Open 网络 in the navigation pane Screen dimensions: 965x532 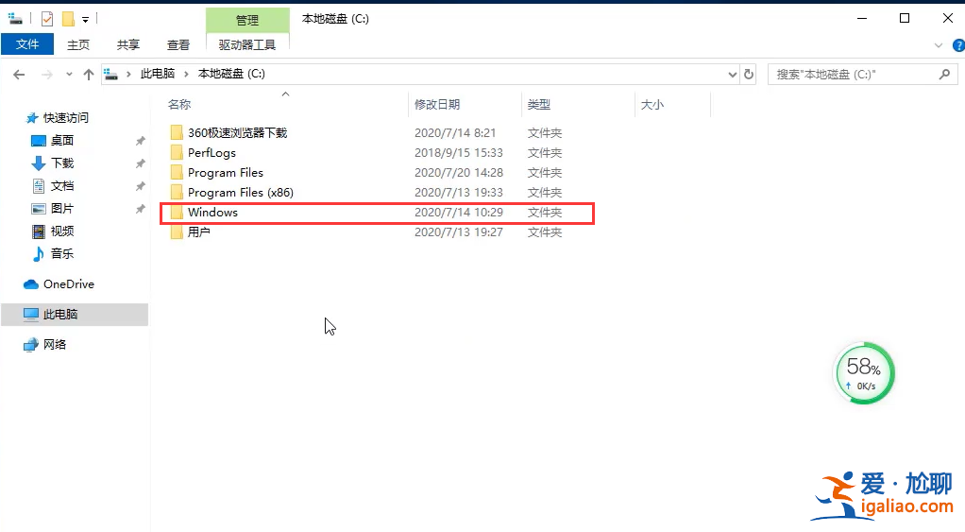(x=54, y=345)
